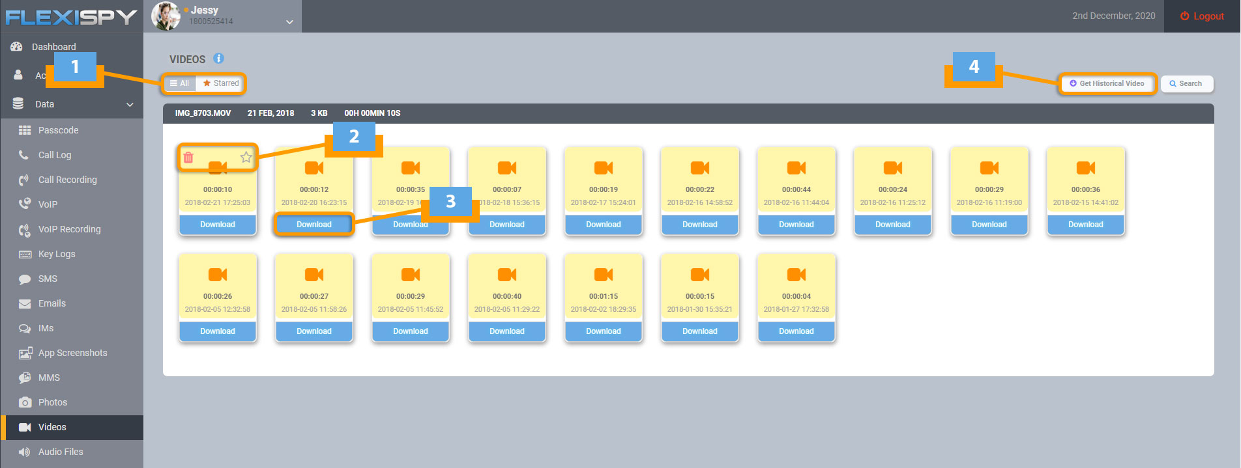Click the IMG_8703.MOV file name

click(x=203, y=113)
